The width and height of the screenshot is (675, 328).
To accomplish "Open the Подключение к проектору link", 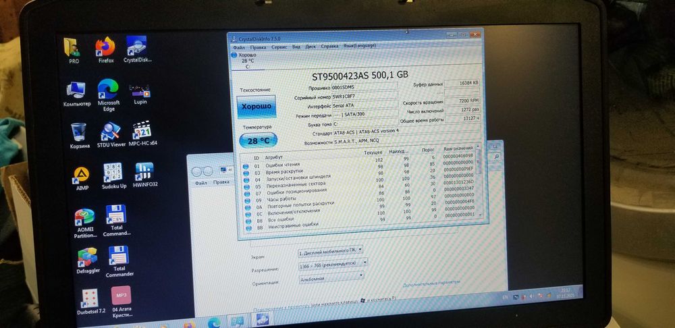I will [x=281, y=307].
